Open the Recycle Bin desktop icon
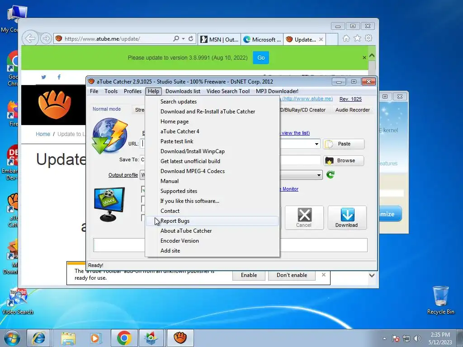Image resolution: width=463 pixels, height=347 pixels. pos(440,300)
